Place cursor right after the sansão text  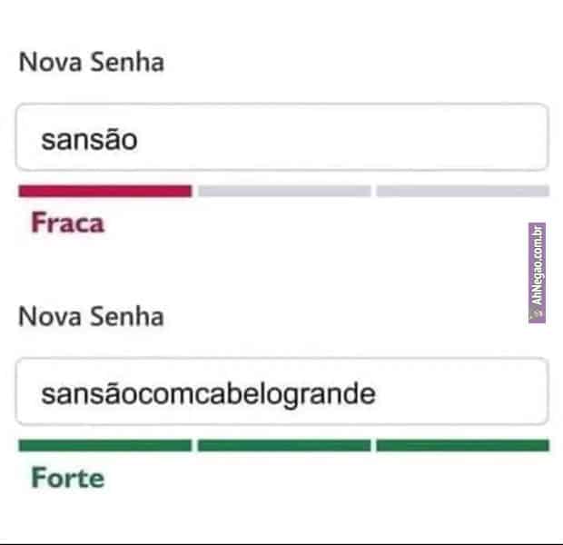pyautogui.click(x=139, y=140)
